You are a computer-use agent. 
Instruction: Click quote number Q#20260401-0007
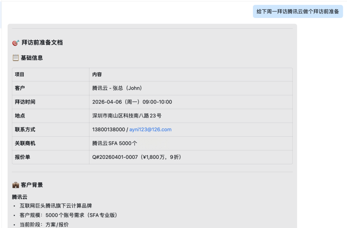tap(115, 157)
